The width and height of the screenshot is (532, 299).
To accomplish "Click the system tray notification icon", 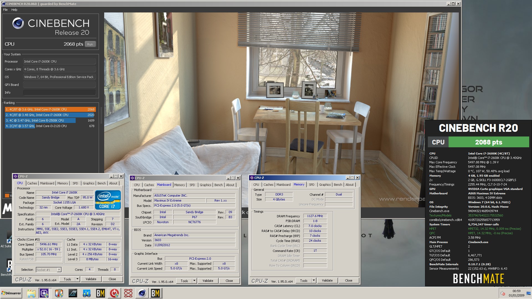I will [x=503, y=293].
